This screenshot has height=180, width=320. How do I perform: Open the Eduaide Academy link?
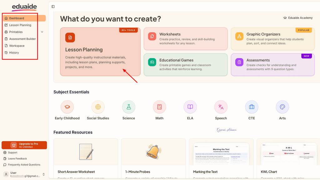click(298, 18)
